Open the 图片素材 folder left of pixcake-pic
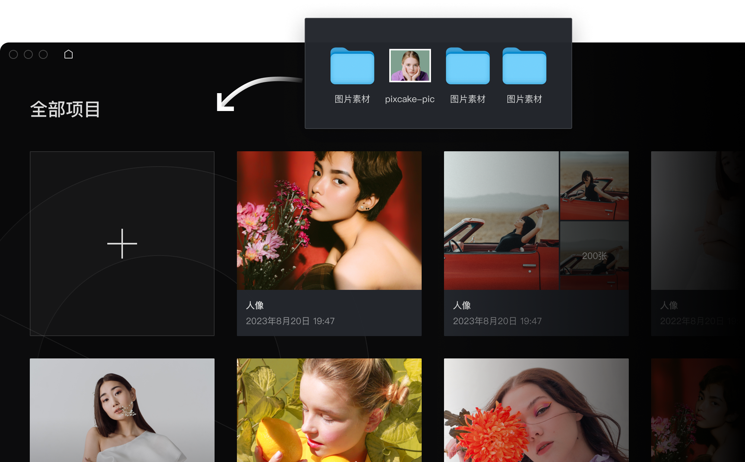 coord(352,66)
